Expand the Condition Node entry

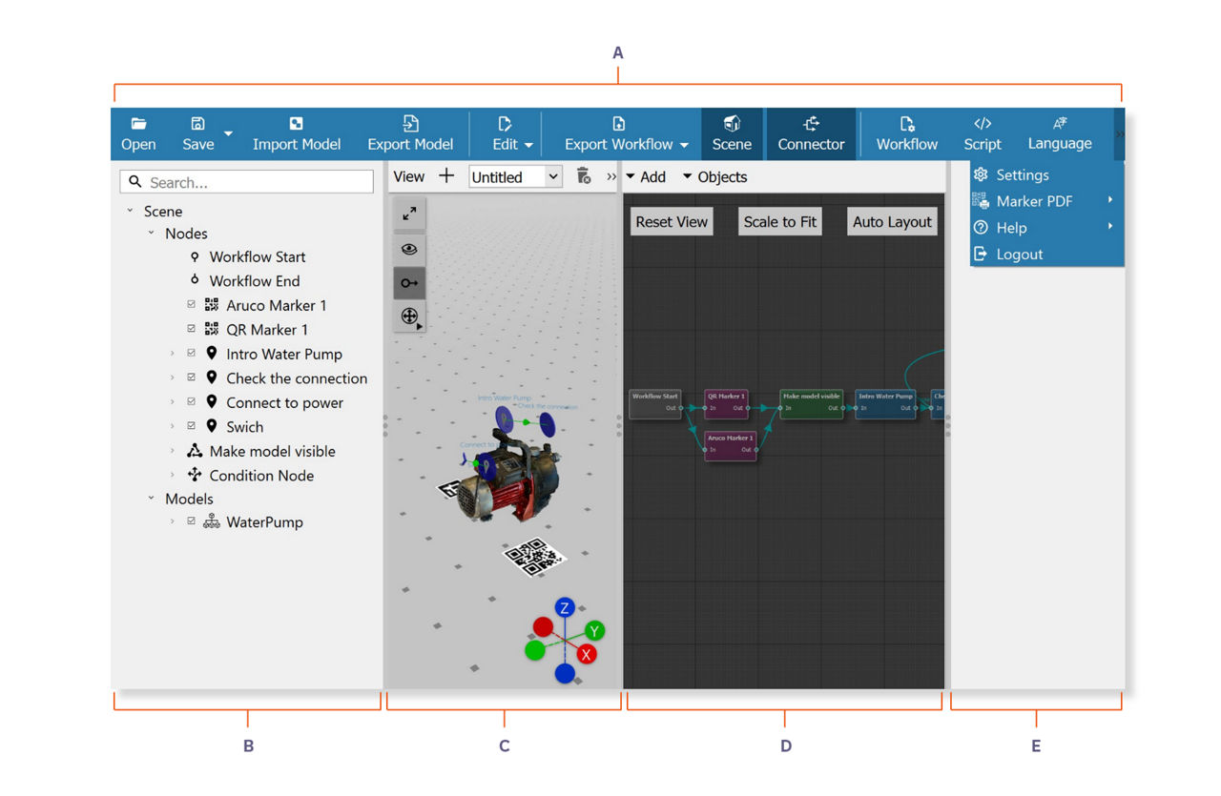(173, 475)
